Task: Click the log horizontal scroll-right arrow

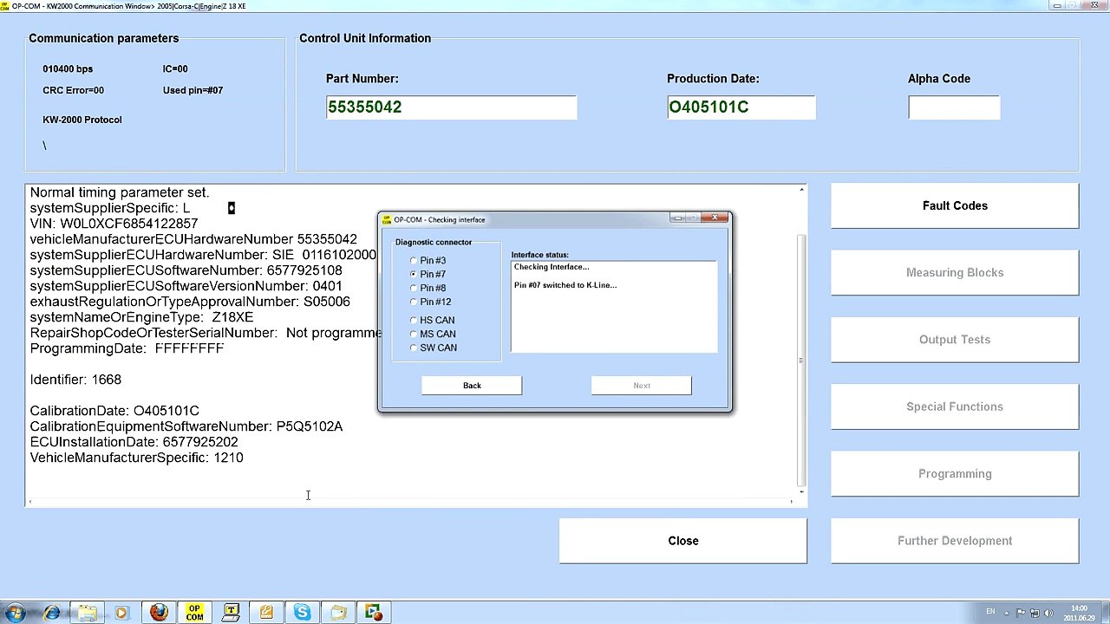Action: point(791,501)
